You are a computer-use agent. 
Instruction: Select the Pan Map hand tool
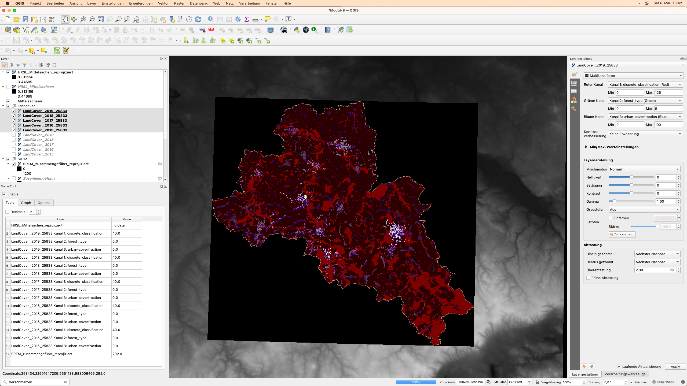pyautogui.click(x=65, y=19)
